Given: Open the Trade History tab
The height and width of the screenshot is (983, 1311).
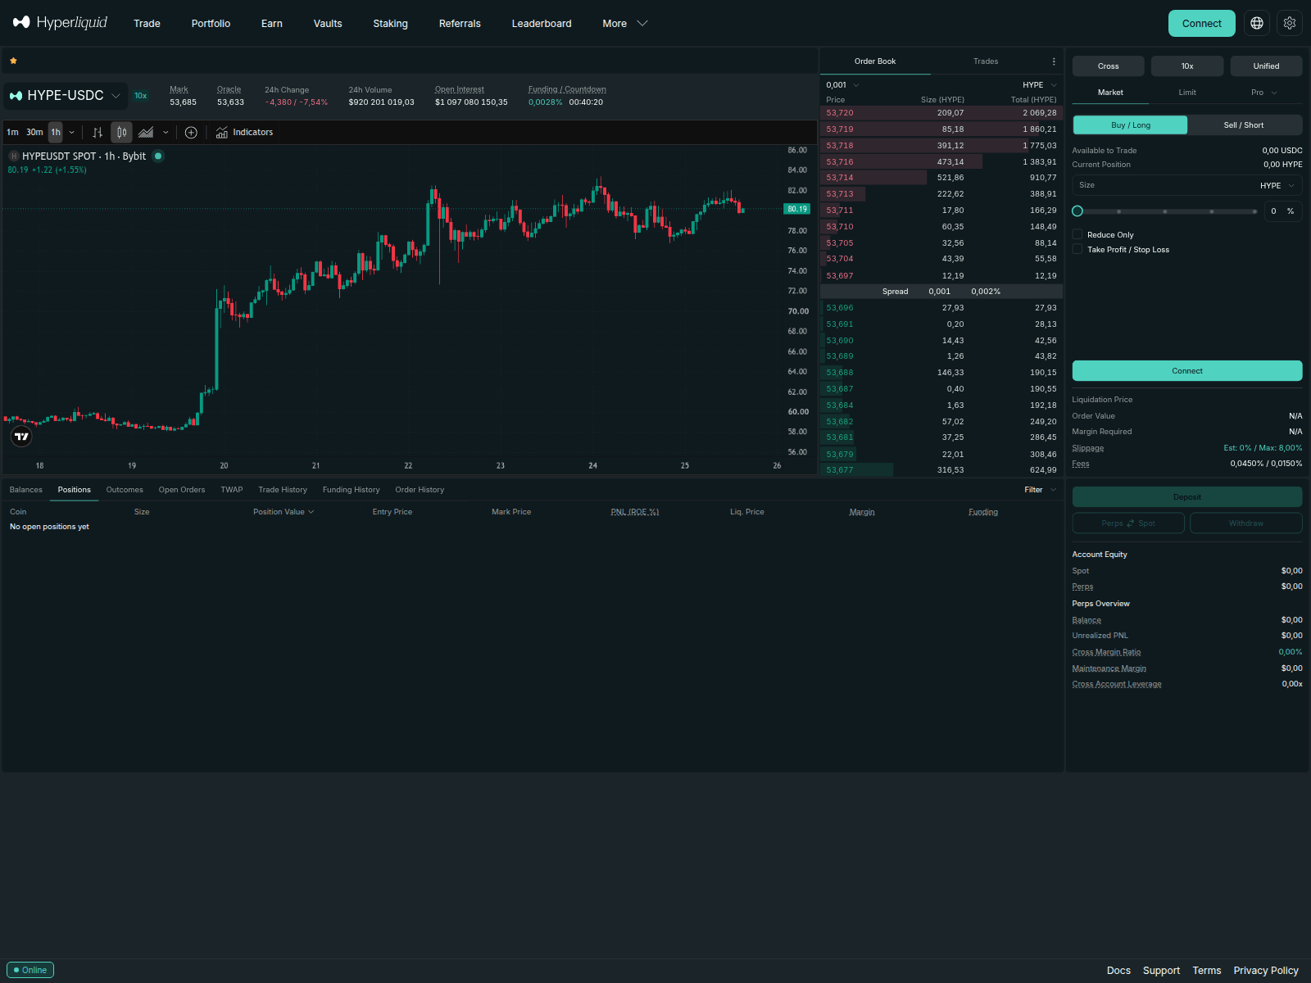Looking at the screenshot, I should (283, 490).
